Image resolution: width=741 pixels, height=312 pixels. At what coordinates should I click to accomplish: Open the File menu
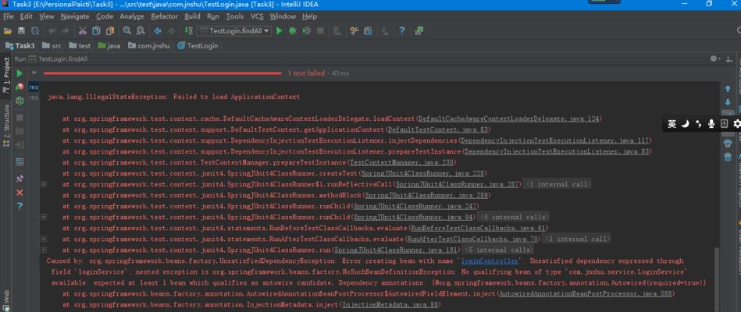8,16
